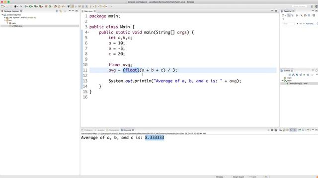318x178 pixels.
Task: Maximize the Package Explorer panel
Action: tap(77, 11)
